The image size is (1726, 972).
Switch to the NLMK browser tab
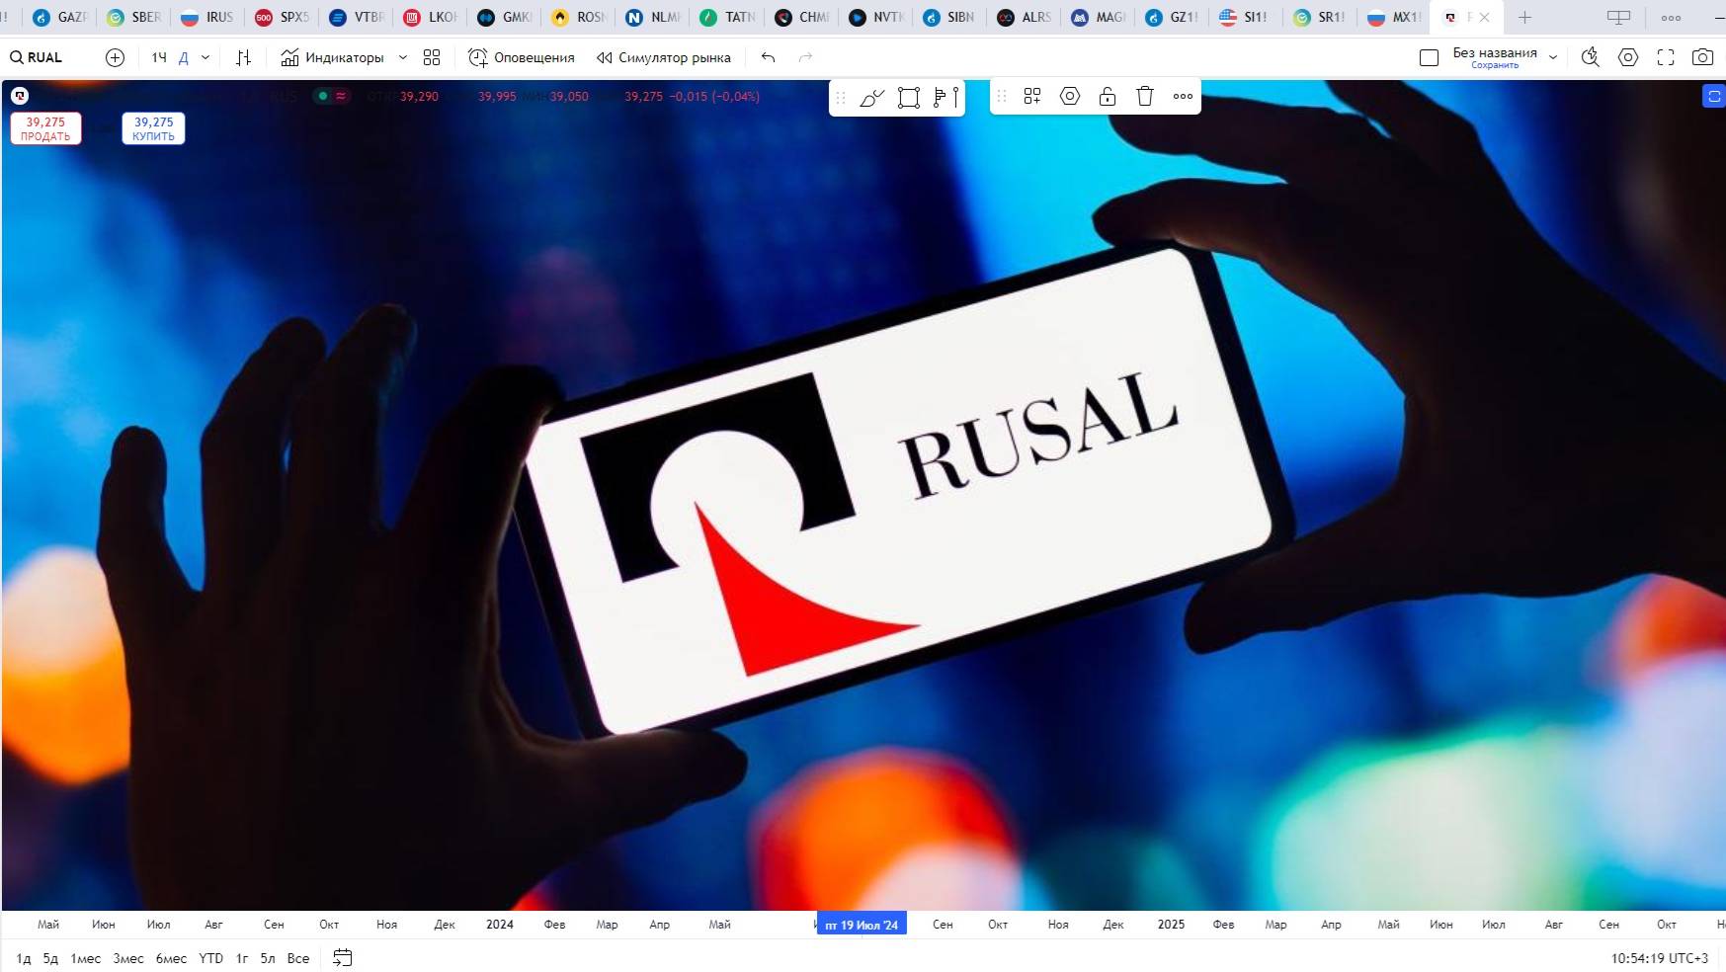click(x=653, y=17)
